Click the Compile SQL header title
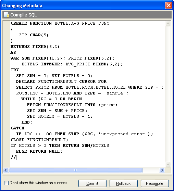174x191 pixels. (x=23, y=15)
